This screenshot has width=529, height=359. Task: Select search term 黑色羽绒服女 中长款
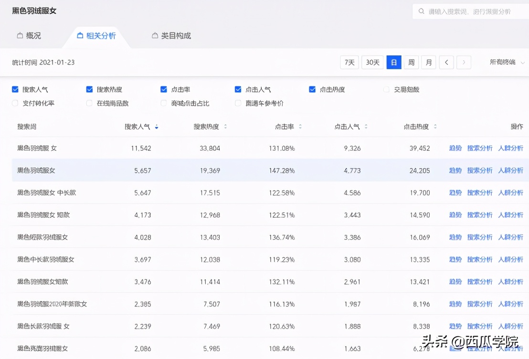47,193
